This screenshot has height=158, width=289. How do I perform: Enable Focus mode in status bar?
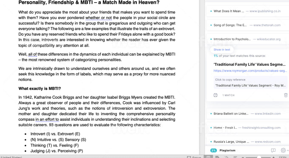point(194,157)
